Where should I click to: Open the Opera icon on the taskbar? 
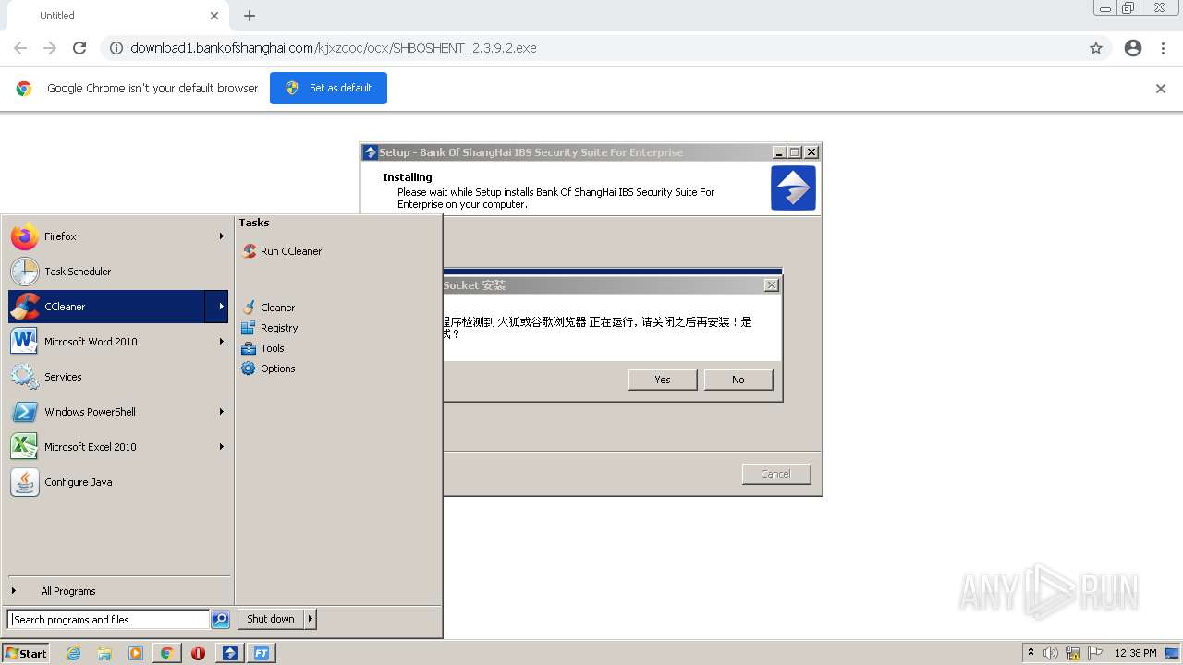(x=198, y=653)
